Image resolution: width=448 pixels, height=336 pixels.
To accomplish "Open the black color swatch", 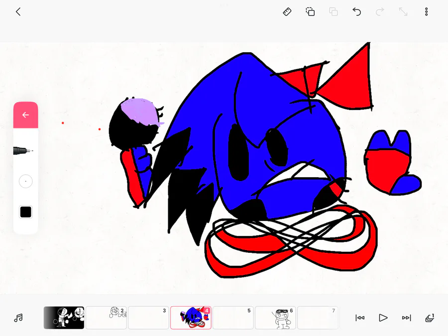I will pyautogui.click(x=26, y=212).
